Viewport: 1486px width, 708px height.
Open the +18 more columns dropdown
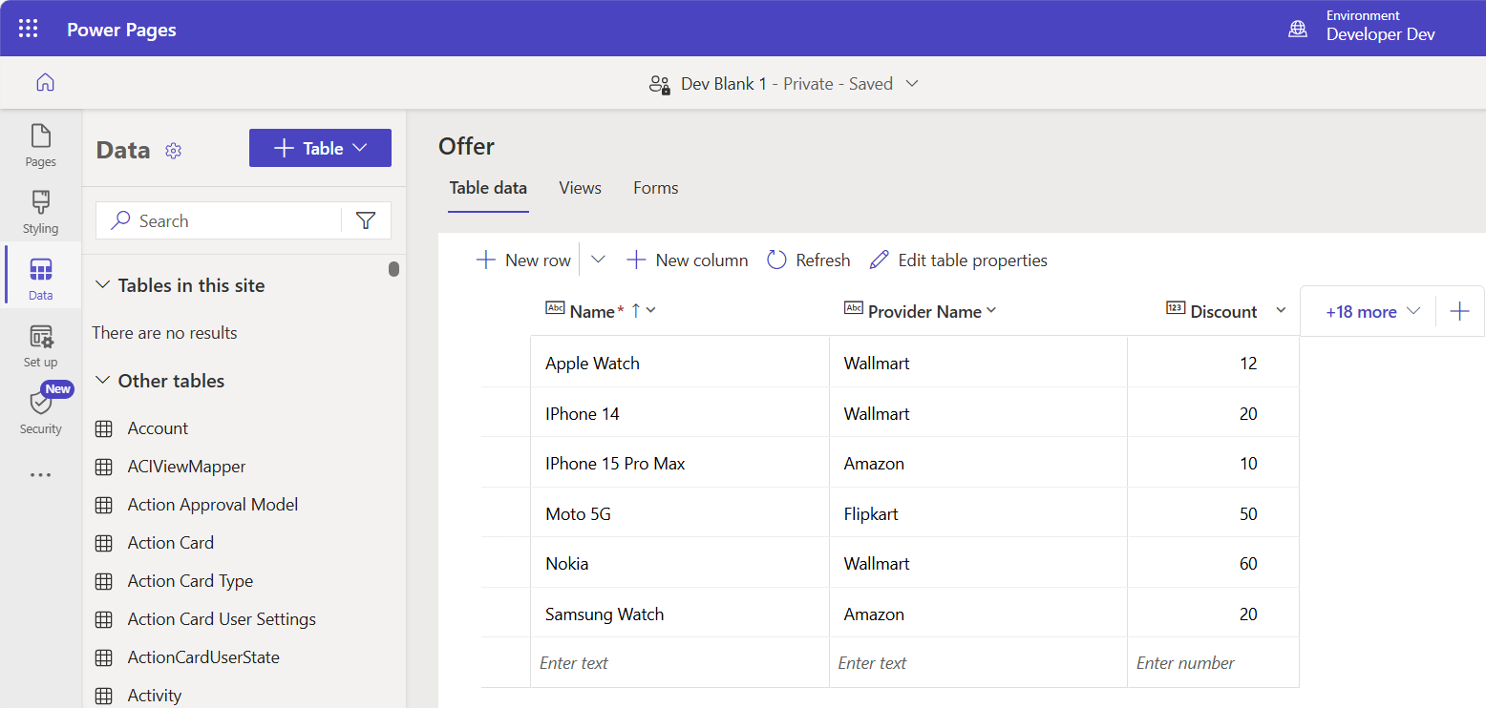pyautogui.click(x=1372, y=312)
